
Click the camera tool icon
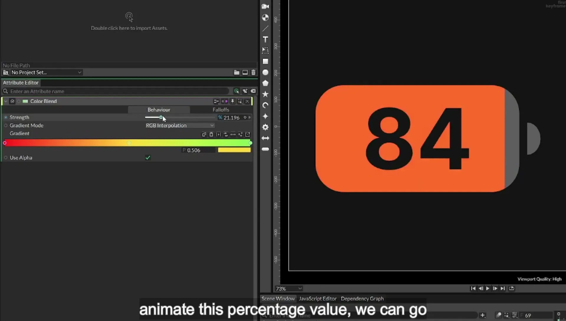(x=265, y=6)
